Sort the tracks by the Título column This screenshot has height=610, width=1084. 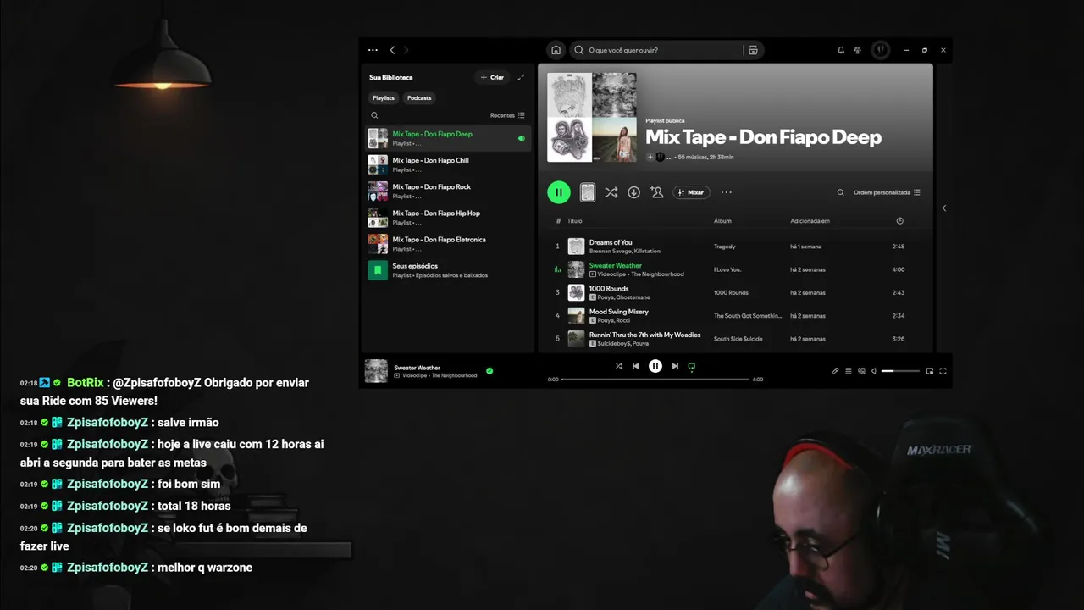point(575,221)
